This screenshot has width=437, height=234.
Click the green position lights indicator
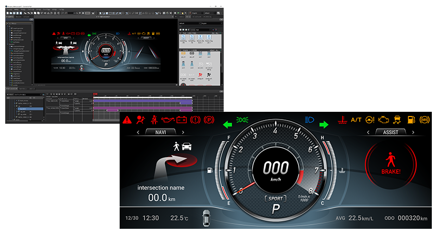[x=242, y=120]
